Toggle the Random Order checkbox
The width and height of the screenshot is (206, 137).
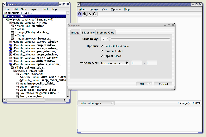point(102,51)
